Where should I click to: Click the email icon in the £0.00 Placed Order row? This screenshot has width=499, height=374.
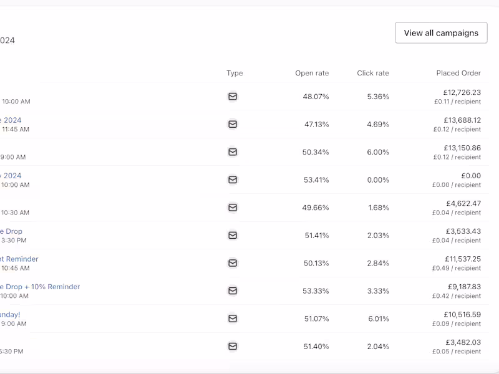click(x=233, y=180)
